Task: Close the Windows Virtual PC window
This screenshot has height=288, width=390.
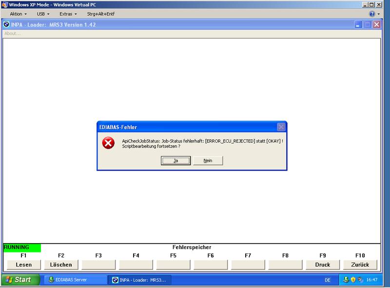Action: click(379, 4)
